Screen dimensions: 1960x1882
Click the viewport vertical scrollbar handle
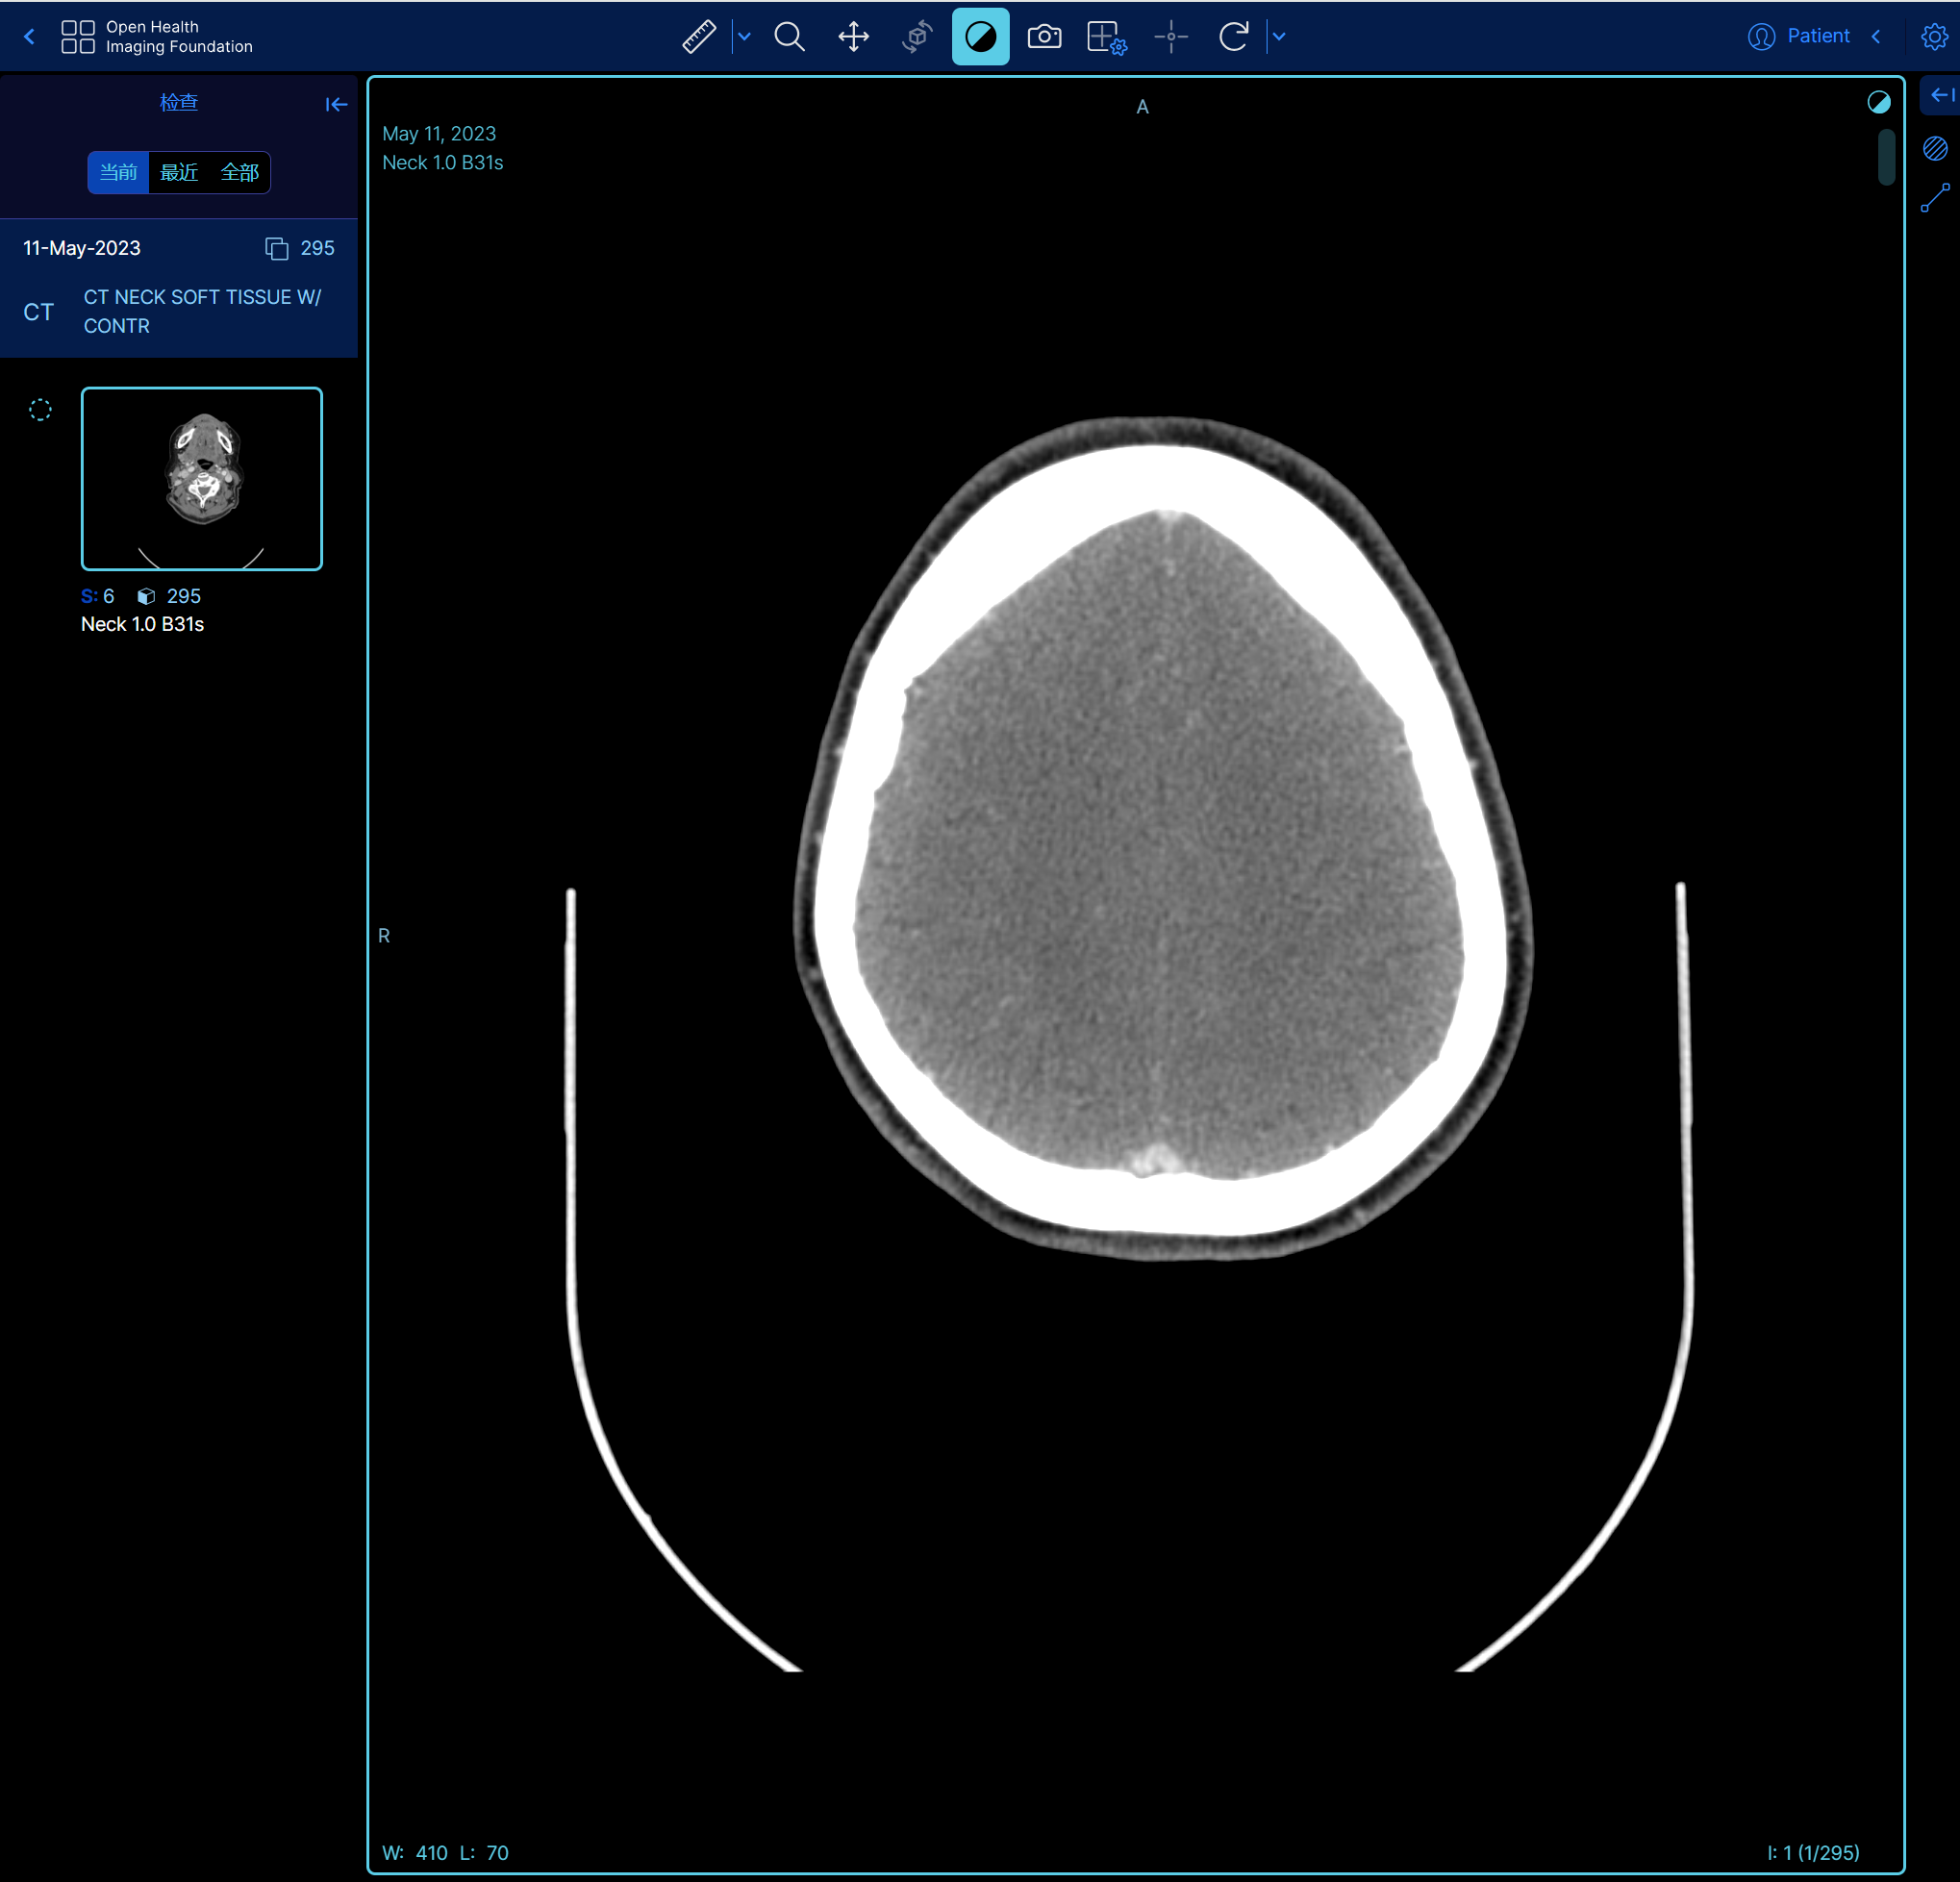pyautogui.click(x=1886, y=157)
